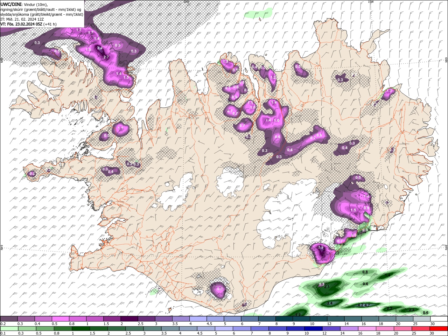Click the 0.1 label in lower legend row
The image size is (448, 336).
pyautogui.click(x=3, y=334)
